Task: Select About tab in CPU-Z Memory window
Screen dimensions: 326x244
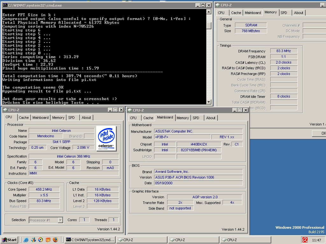Action: tap(299, 13)
